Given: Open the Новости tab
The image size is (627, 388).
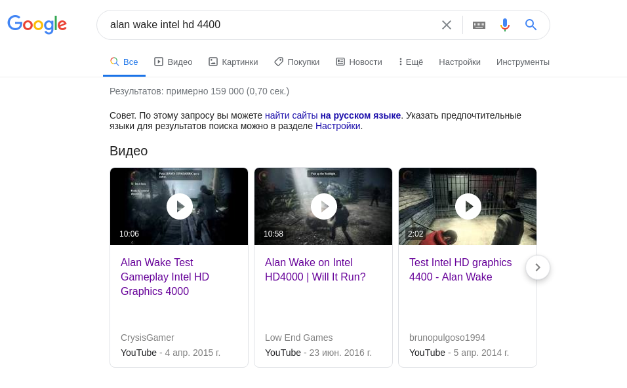Looking at the screenshot, I should (359, 62).
